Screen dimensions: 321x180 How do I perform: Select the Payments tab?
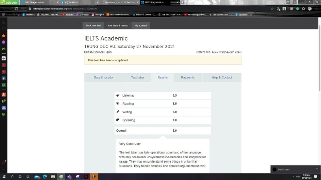point(188,78)
